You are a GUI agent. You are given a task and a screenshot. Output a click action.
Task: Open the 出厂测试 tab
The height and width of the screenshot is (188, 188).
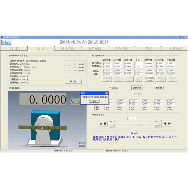pos(95,49)
